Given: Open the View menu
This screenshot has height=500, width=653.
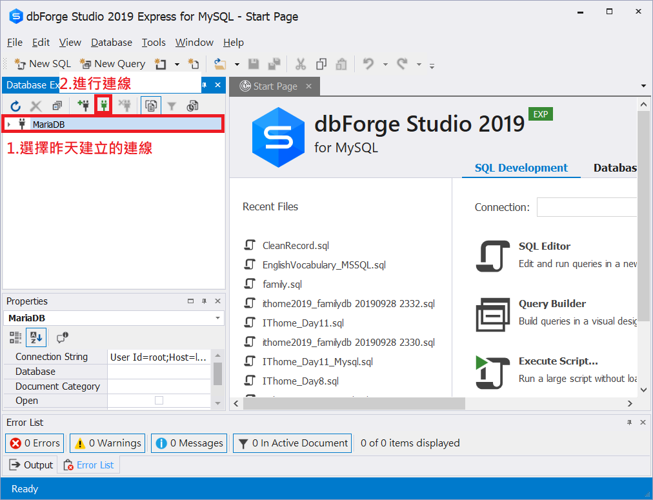Looking at the screenshot, I should coord(70,43).
